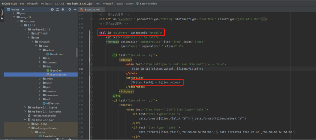Click MCMS-5.2.8 in the breadcrumb bar
The height and width of the screenshot is (140, 316).
pyautogui.click(x=10, y=4)
